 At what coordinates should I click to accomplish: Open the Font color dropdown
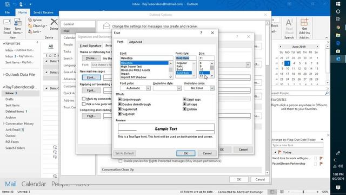pyautogui.click(x=148, y=88)
